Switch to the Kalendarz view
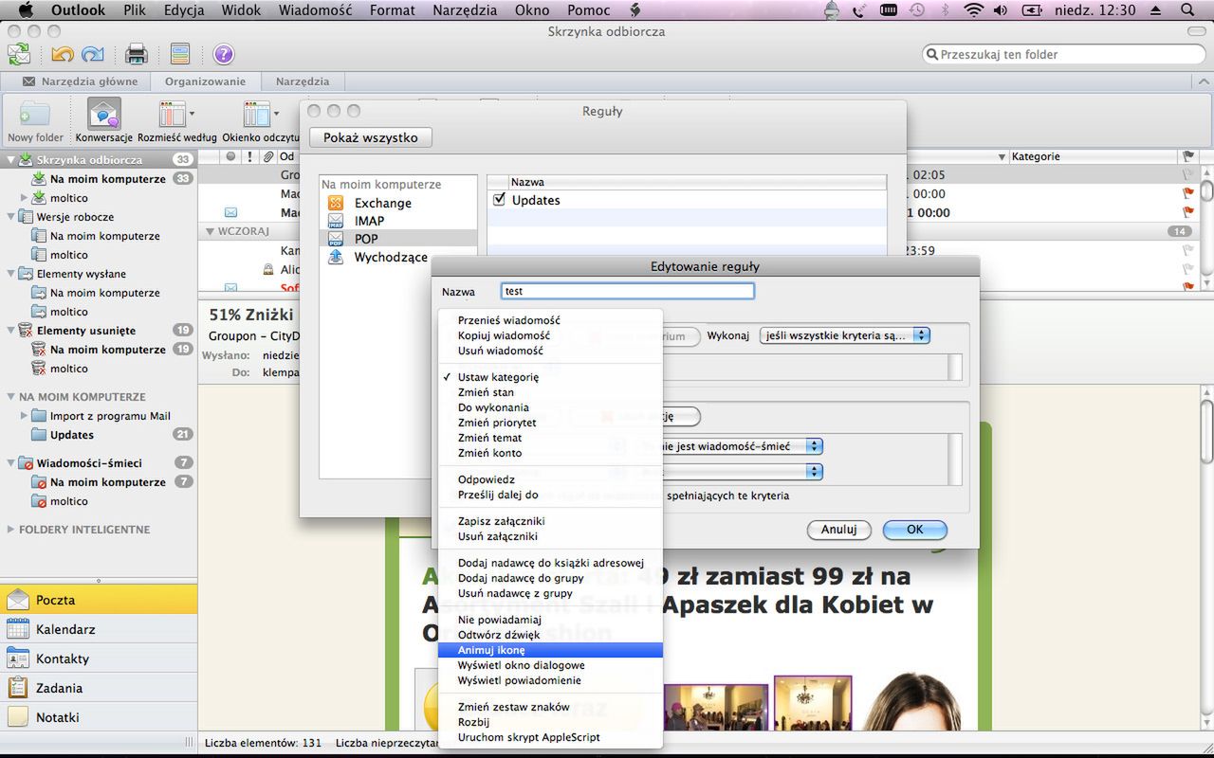Screen dimensions: 1214x758 [99, 629]
